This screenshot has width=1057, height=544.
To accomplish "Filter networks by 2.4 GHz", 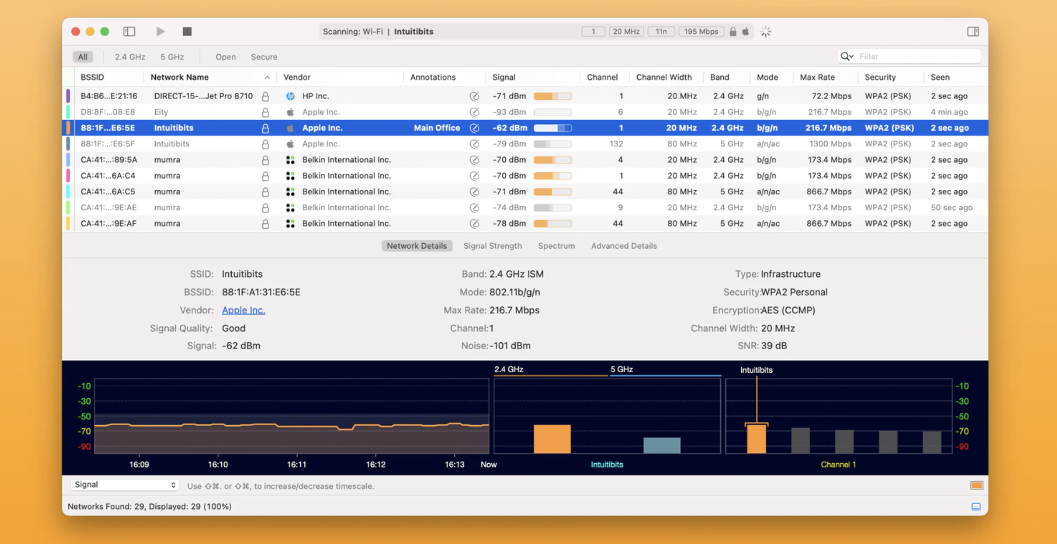I will pyautogui.click(x=130, y=56).
